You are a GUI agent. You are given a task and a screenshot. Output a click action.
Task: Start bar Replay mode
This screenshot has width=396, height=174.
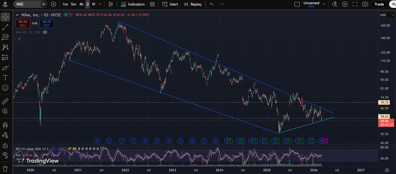click(192, 4)
